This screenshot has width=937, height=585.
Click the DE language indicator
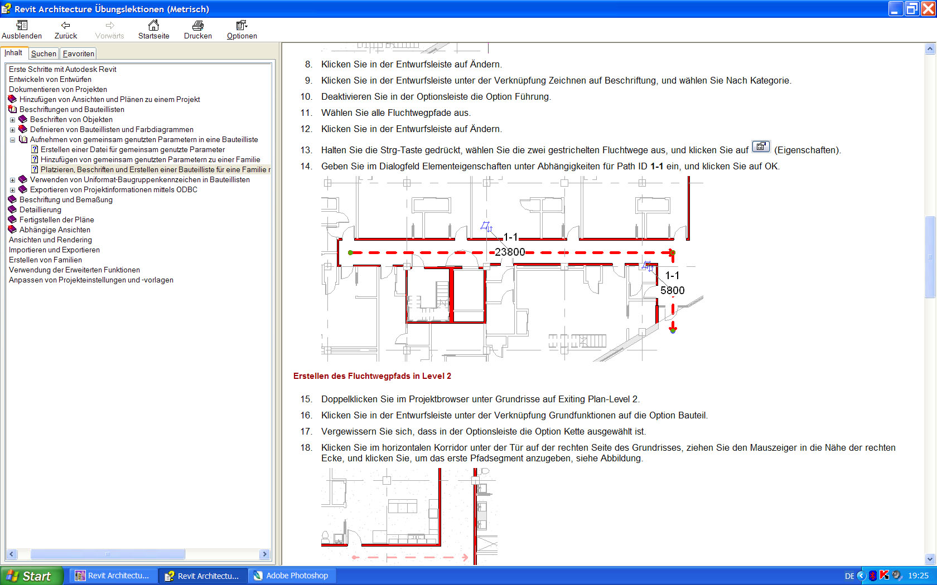849,576
